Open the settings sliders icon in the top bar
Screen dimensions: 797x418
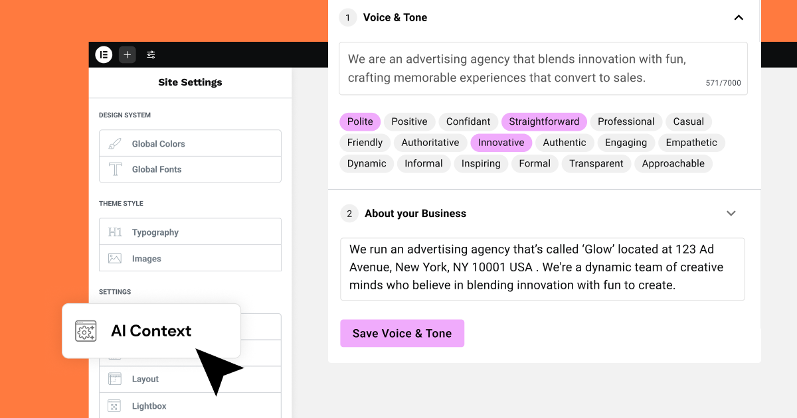[x=151, y=54]
